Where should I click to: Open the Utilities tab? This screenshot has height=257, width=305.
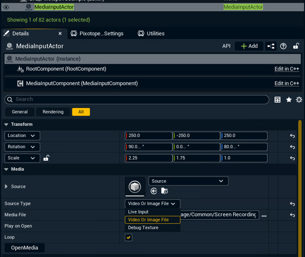[151, 34]
